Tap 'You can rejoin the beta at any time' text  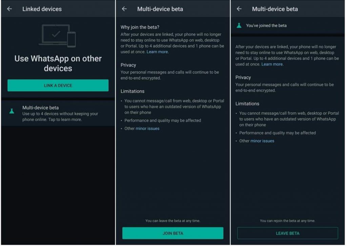(288, 221)
